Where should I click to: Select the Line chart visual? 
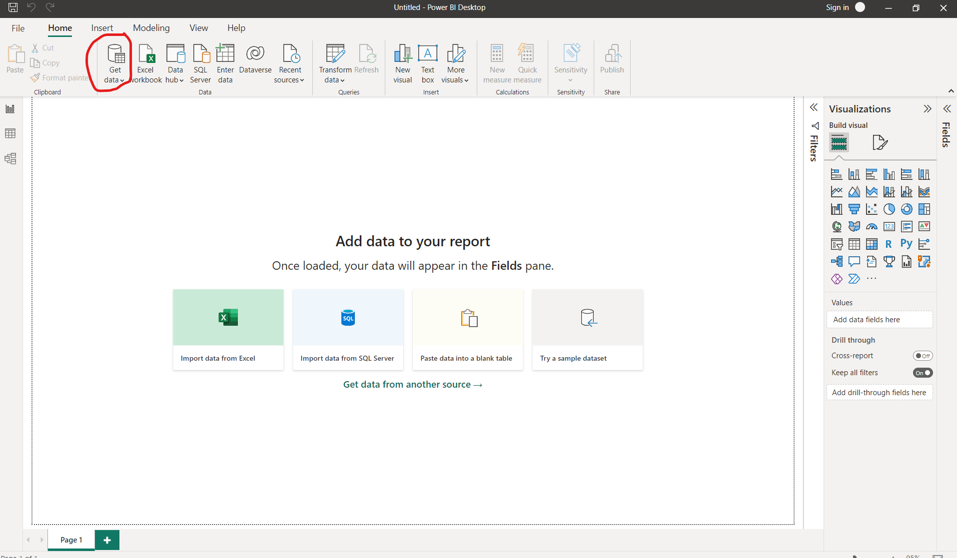pos(837,192)
